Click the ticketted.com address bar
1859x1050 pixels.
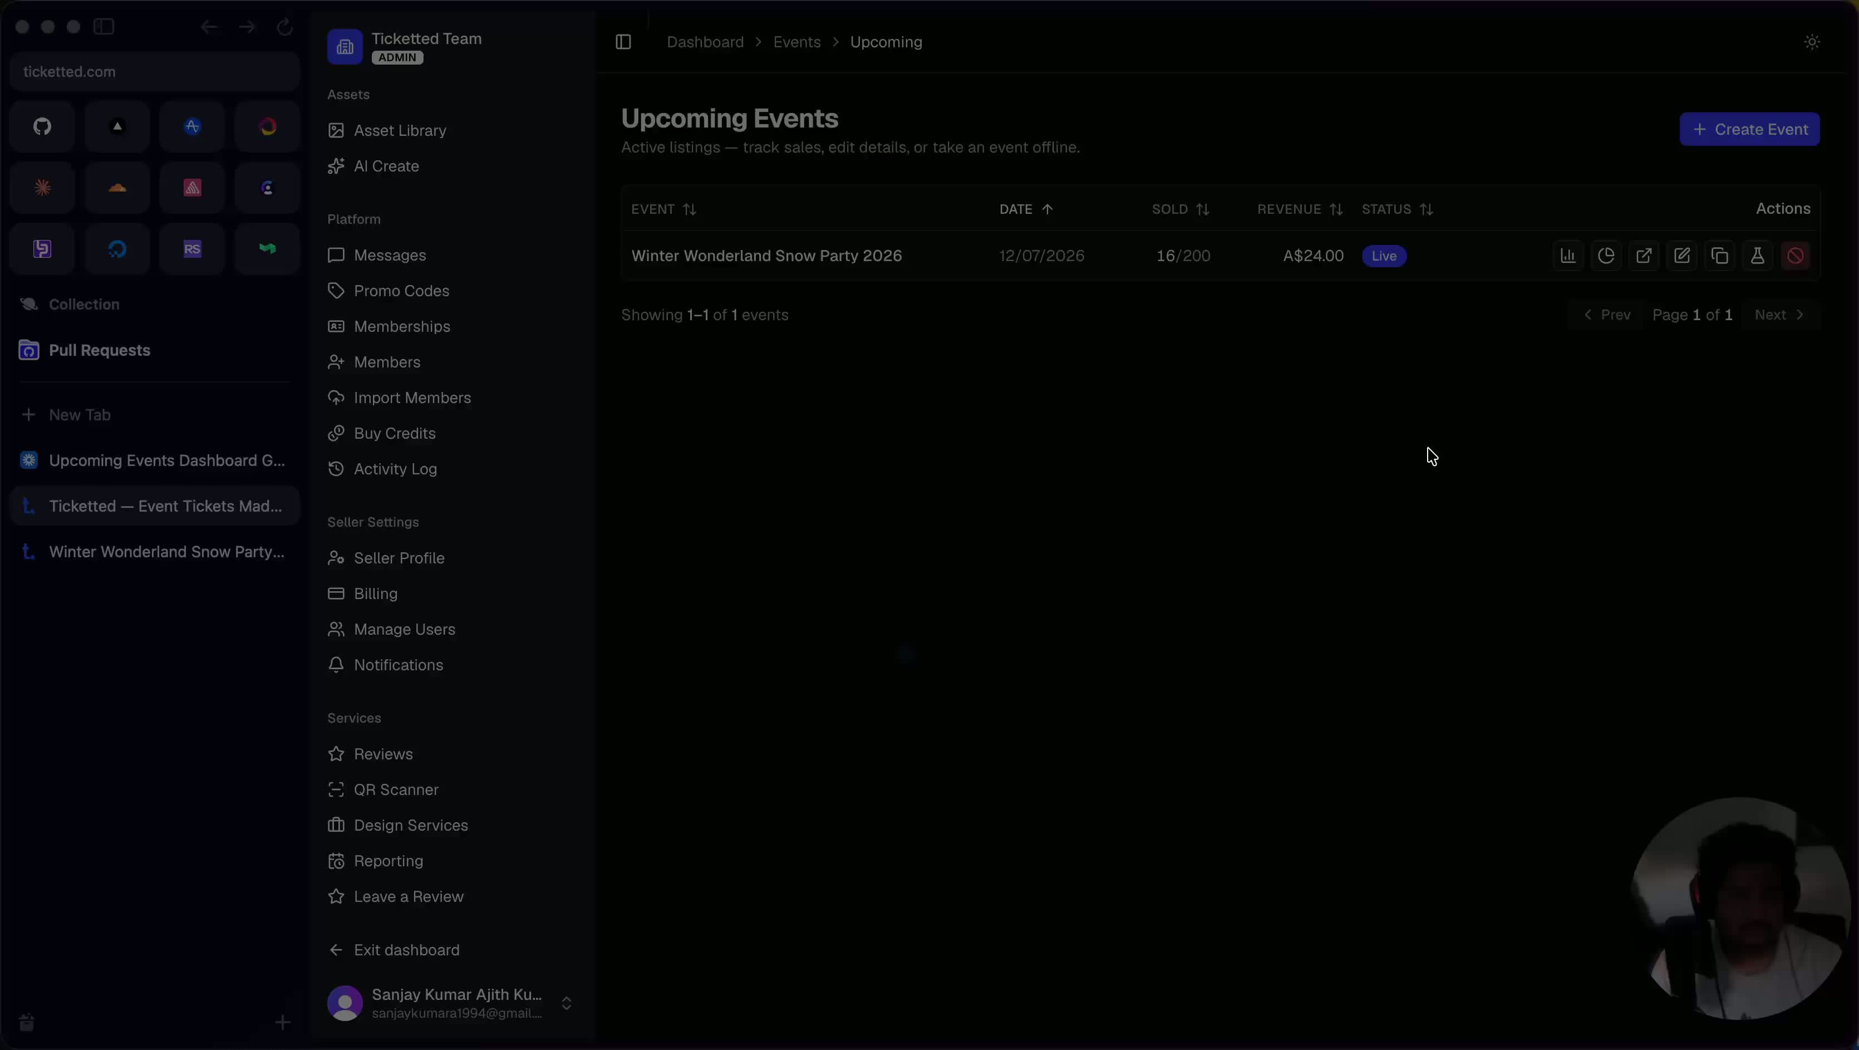point(155,71)
